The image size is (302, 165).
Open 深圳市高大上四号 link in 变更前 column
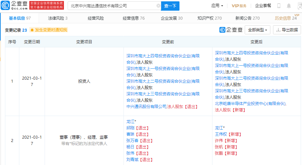pyautogui.click(x=163, y=59)
